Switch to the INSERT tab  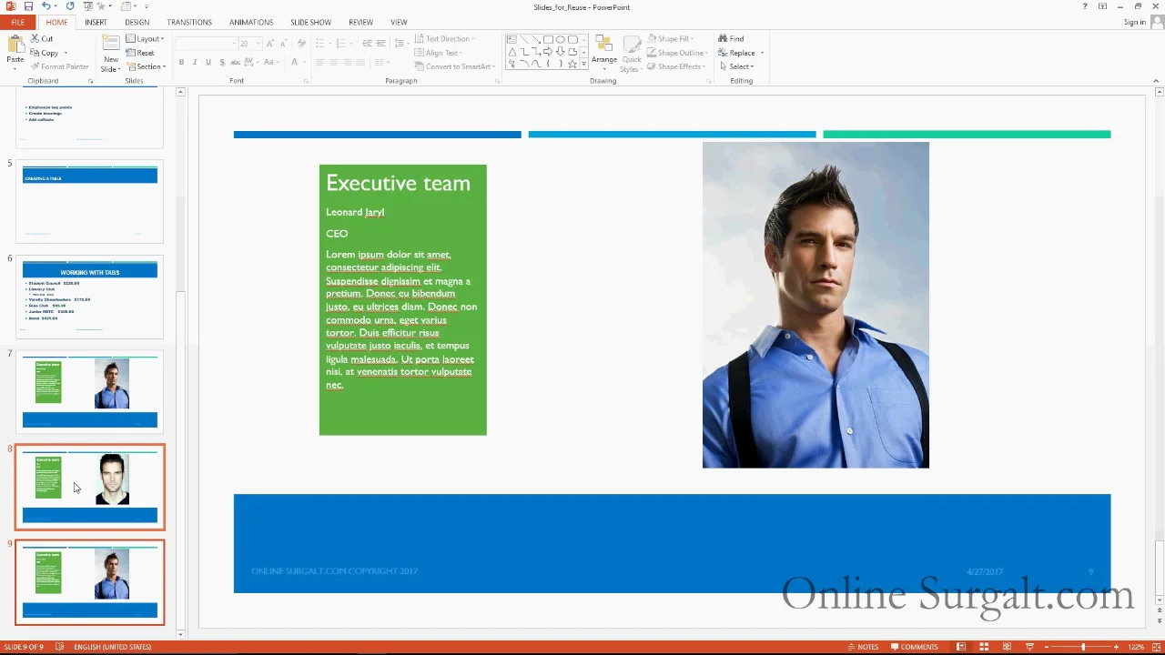96,22
